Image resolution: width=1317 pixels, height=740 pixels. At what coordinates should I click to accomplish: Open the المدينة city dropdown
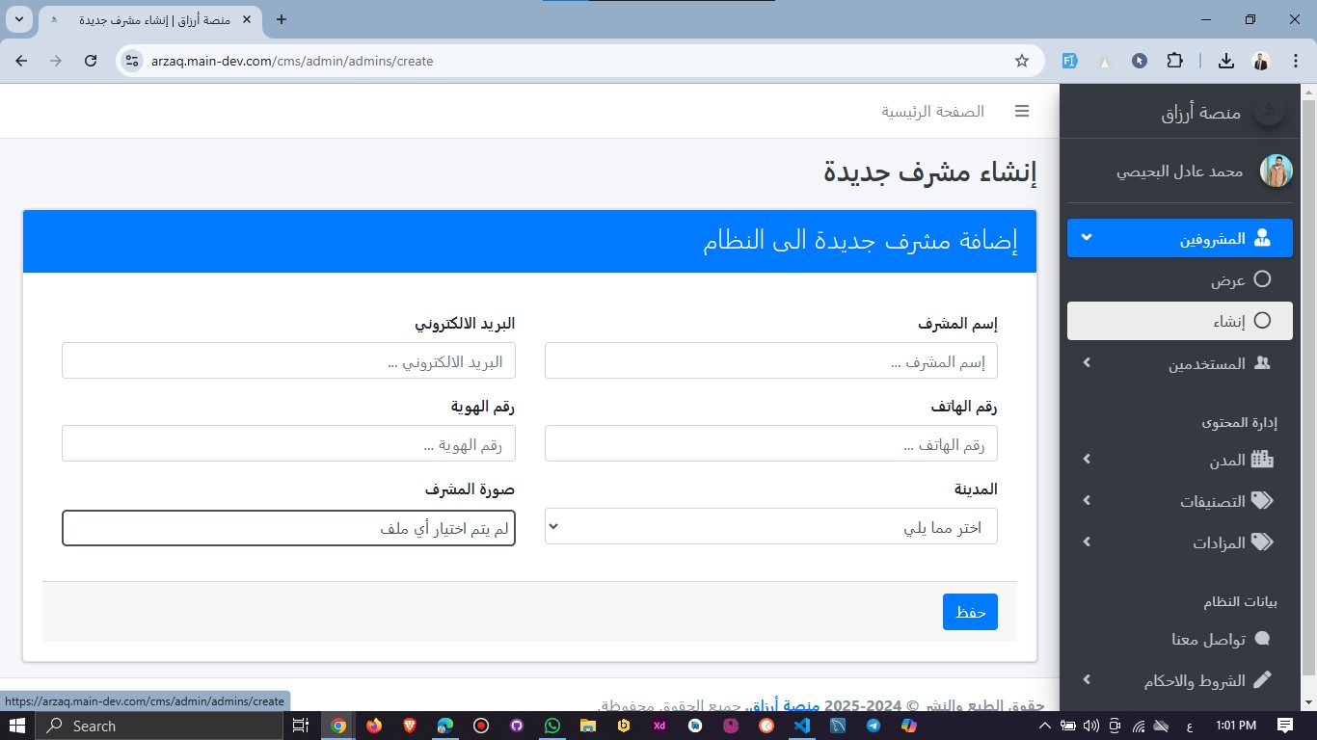coord(770,527)
